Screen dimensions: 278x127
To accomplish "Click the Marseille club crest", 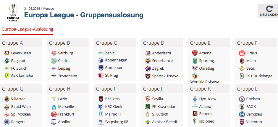I will [54, 106].
